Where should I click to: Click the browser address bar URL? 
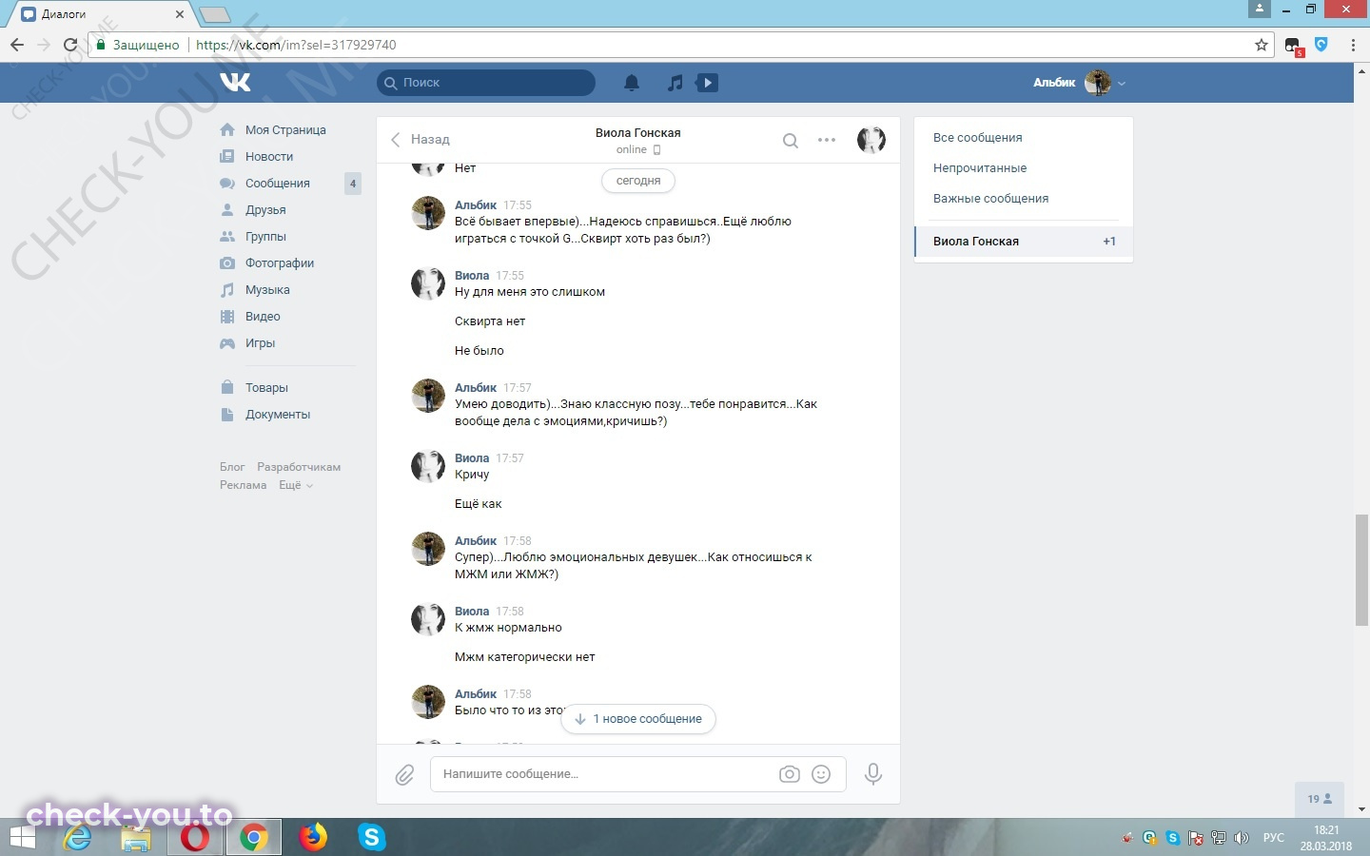(296, 45)
